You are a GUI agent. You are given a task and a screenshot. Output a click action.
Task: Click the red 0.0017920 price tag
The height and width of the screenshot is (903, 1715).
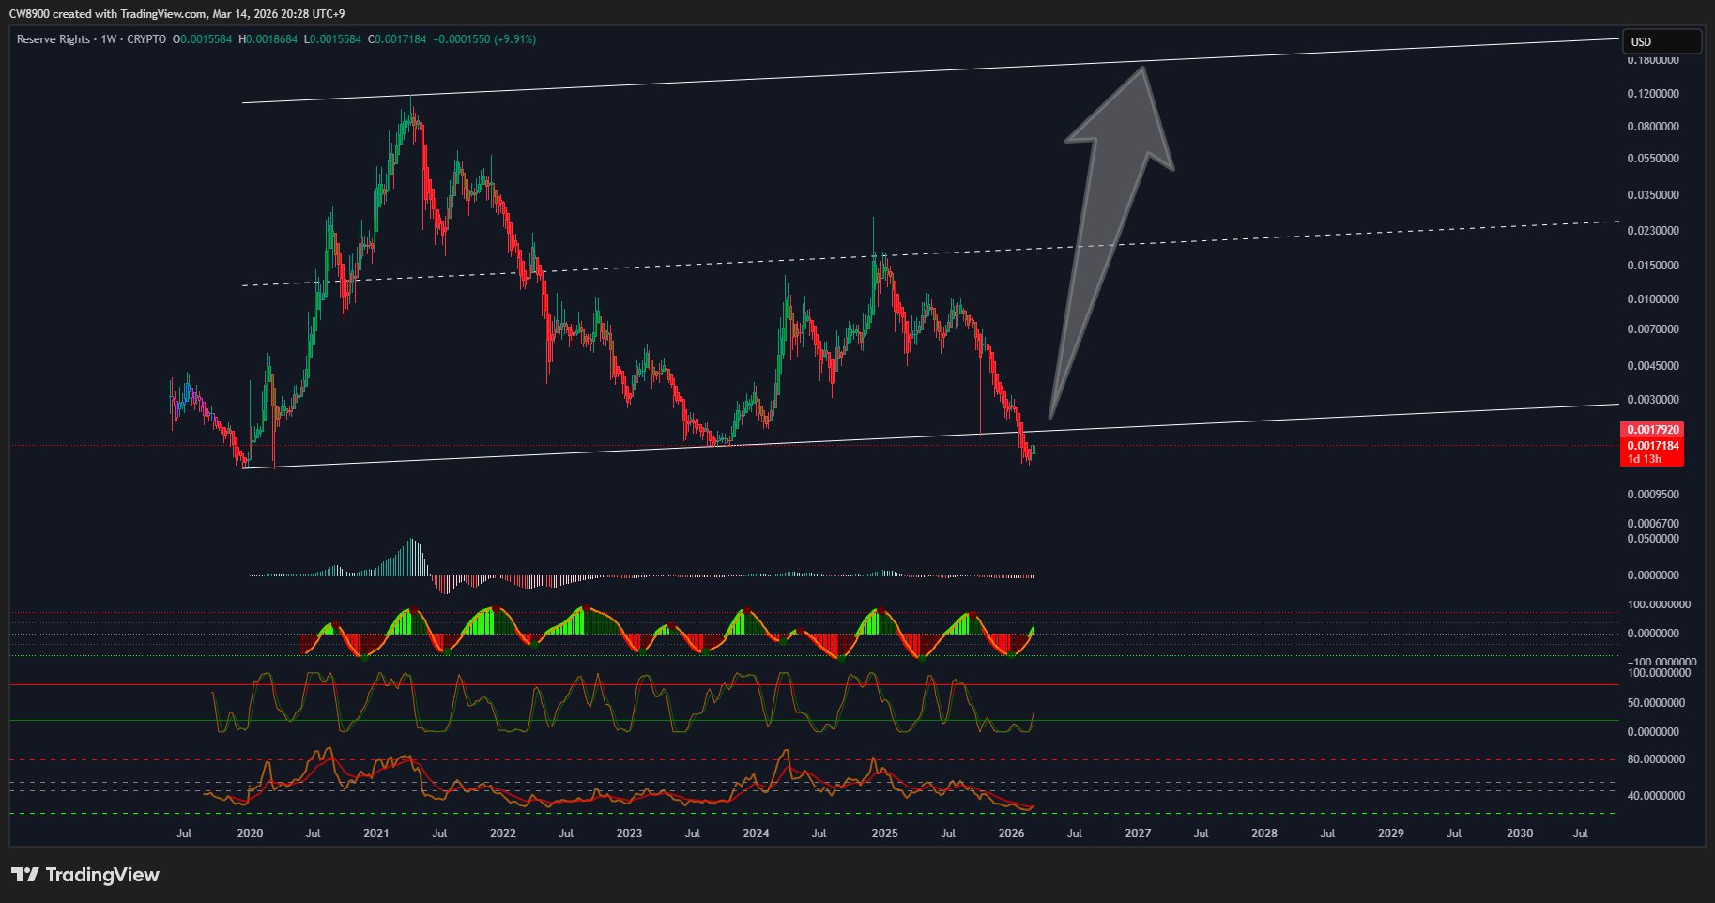tap(1652, 430)
